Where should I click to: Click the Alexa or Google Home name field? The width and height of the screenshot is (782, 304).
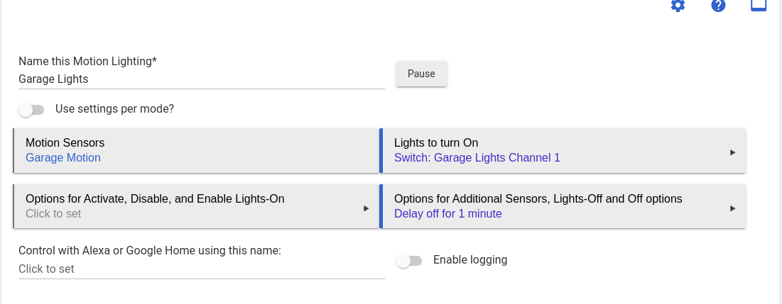click(x=201, y=269)
